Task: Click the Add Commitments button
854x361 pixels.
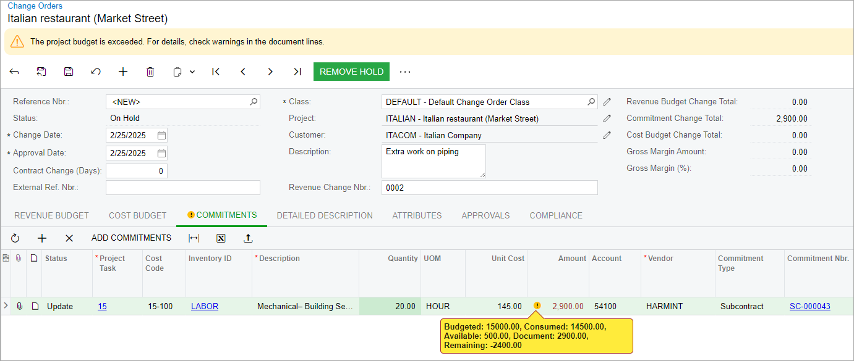Action: click(131, 238)
